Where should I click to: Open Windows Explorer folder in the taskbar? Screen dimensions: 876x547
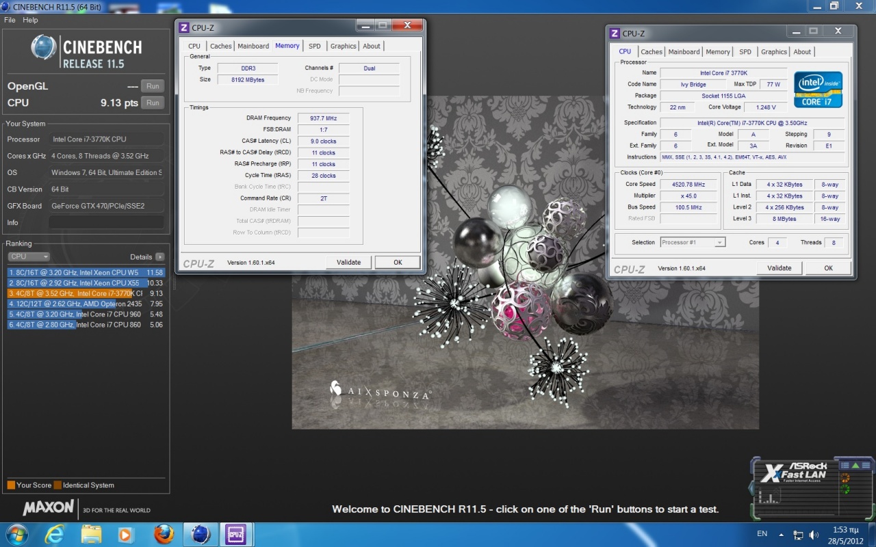90,534
